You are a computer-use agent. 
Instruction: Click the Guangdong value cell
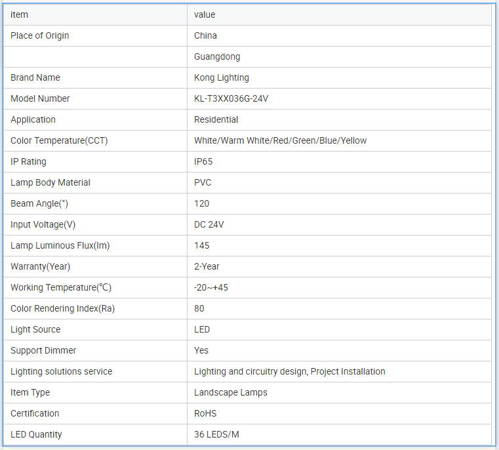point(217,56)
